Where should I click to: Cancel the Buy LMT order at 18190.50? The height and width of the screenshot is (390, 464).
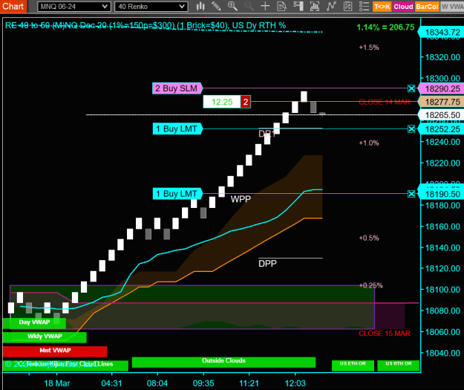click(x=411, y=194)
